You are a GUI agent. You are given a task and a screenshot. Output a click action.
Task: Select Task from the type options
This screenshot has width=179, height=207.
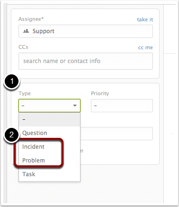click(49, 174)
